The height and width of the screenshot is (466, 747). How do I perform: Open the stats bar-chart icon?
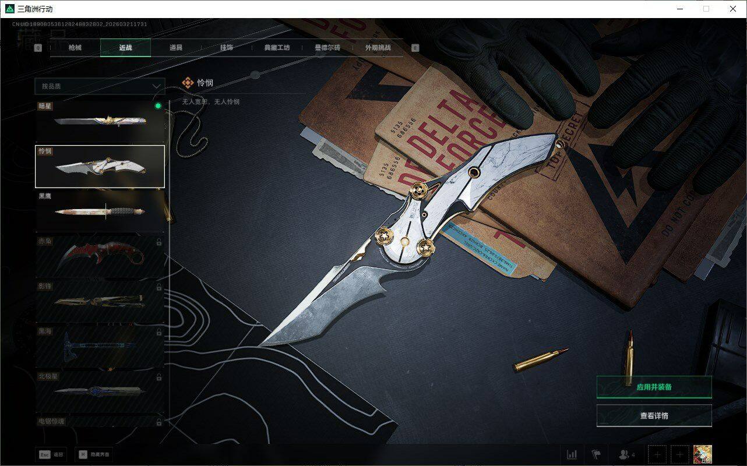(572, 454)
